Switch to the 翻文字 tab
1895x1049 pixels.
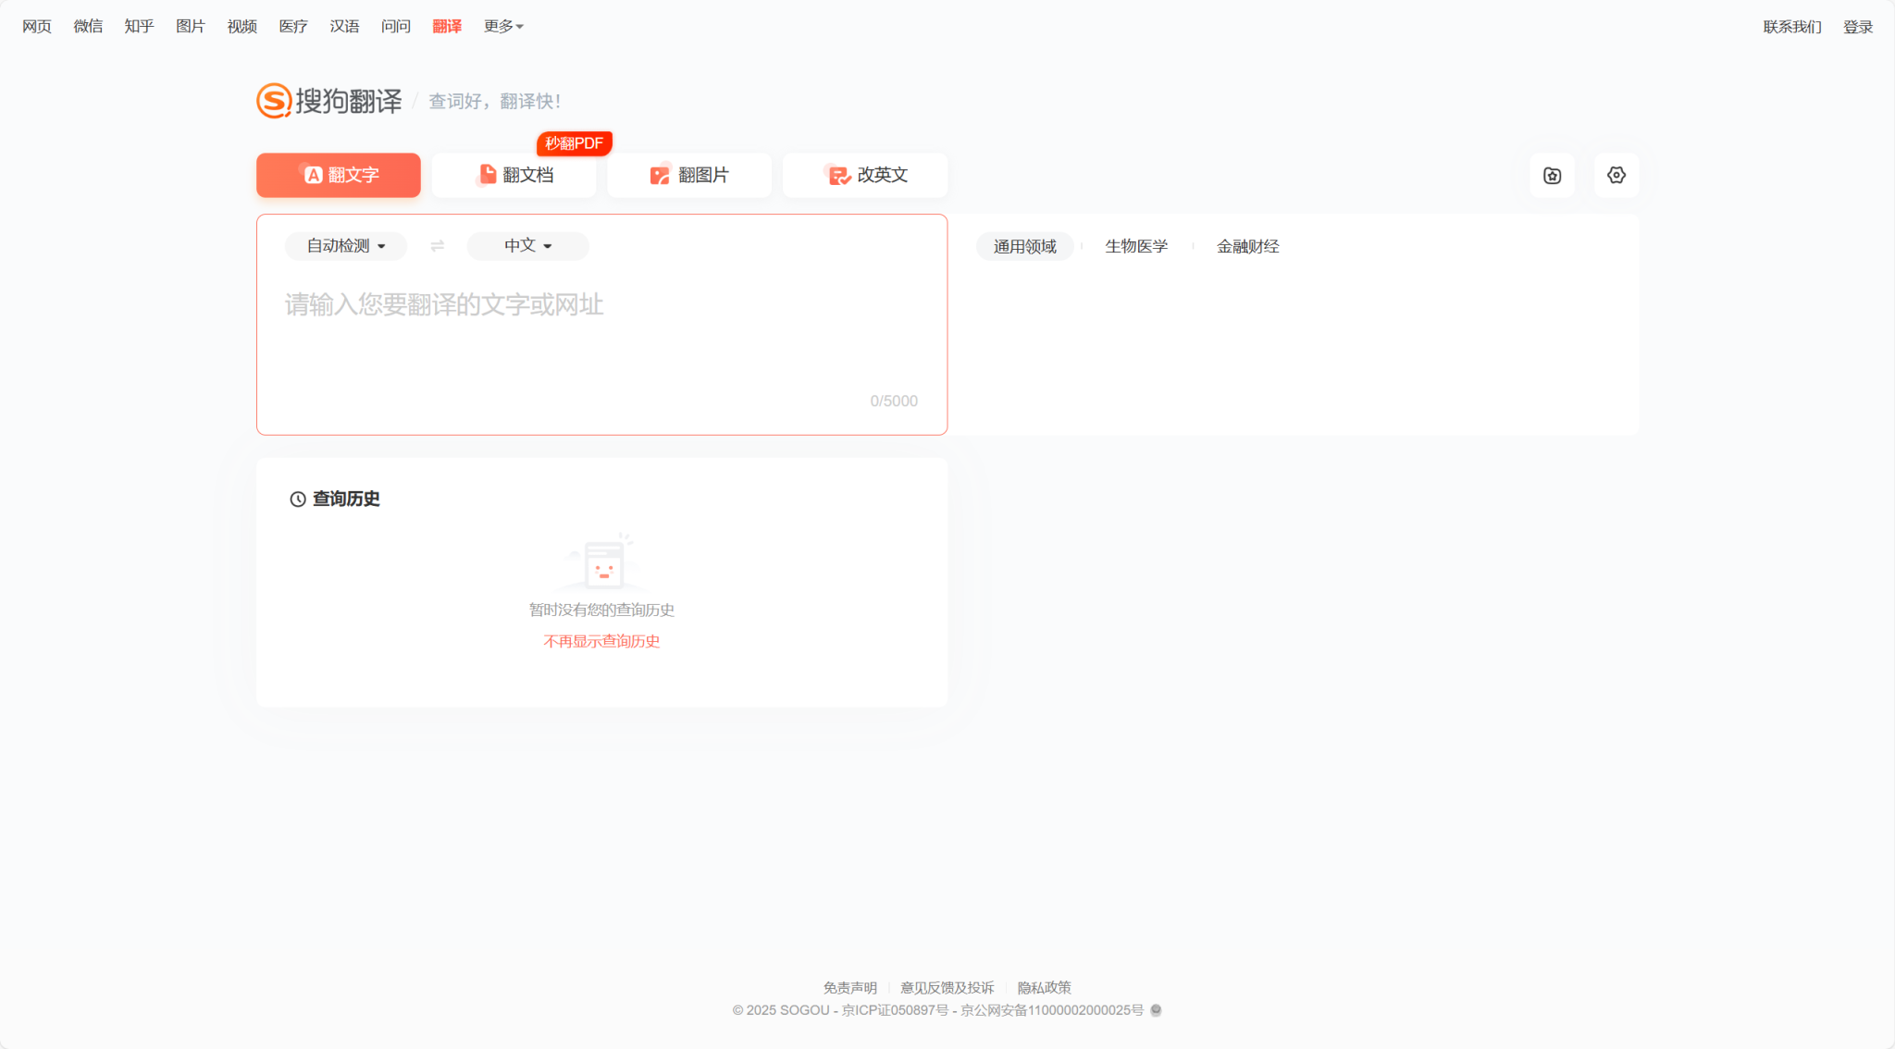point(339,175)
